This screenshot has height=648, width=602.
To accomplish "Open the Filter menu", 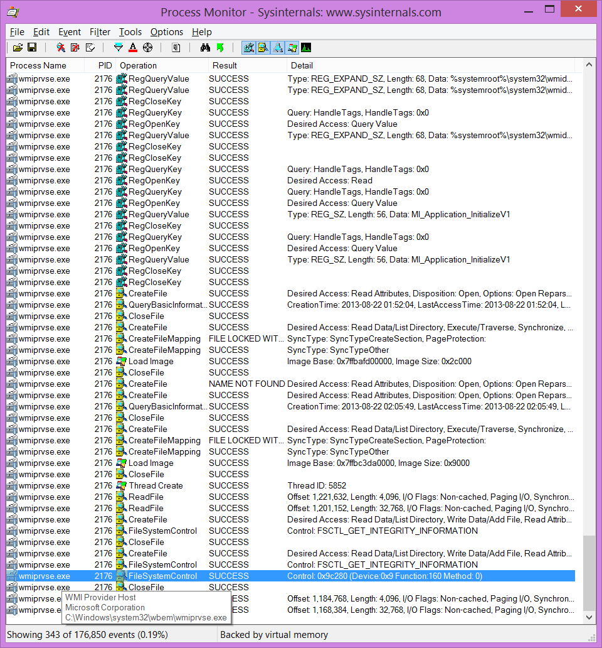I will coord(100,32).
